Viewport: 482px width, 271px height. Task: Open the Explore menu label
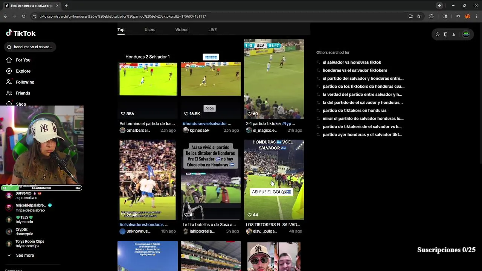tap(23, 71)
